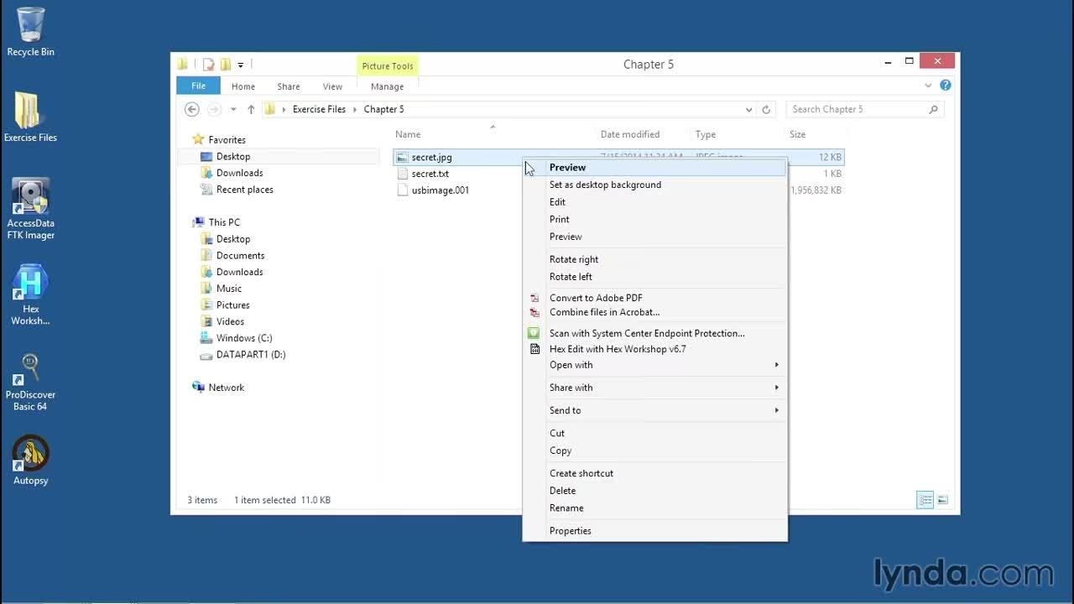Screen dimensions: 1074x604
Task: Click the Up arrow navigation button
Action: tap(251, 109)
